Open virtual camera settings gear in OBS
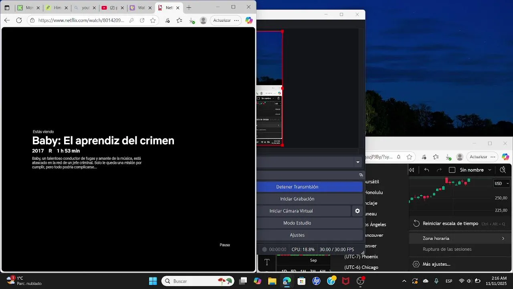 pos(357,211)
